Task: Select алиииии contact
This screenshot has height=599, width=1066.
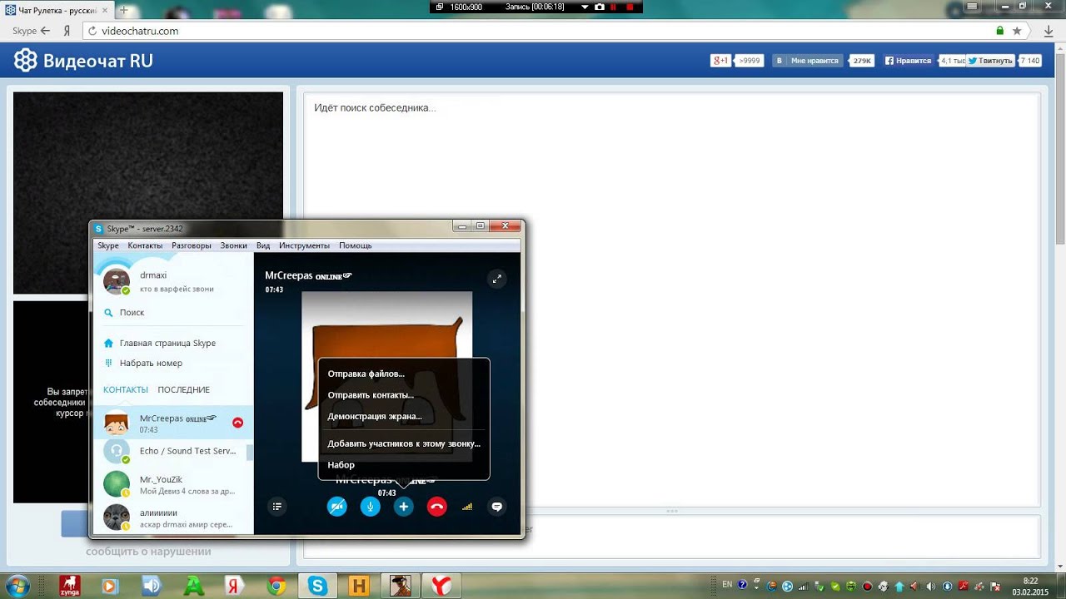Action: point(172,517)
